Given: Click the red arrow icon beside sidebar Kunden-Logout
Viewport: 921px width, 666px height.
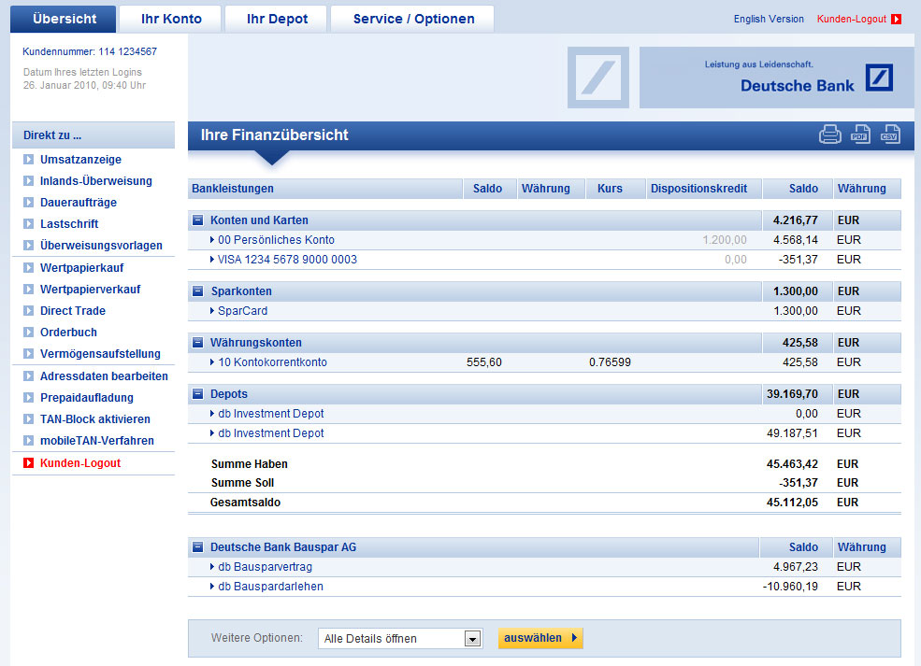Looking at the screenshot, I should click(28, 463).
